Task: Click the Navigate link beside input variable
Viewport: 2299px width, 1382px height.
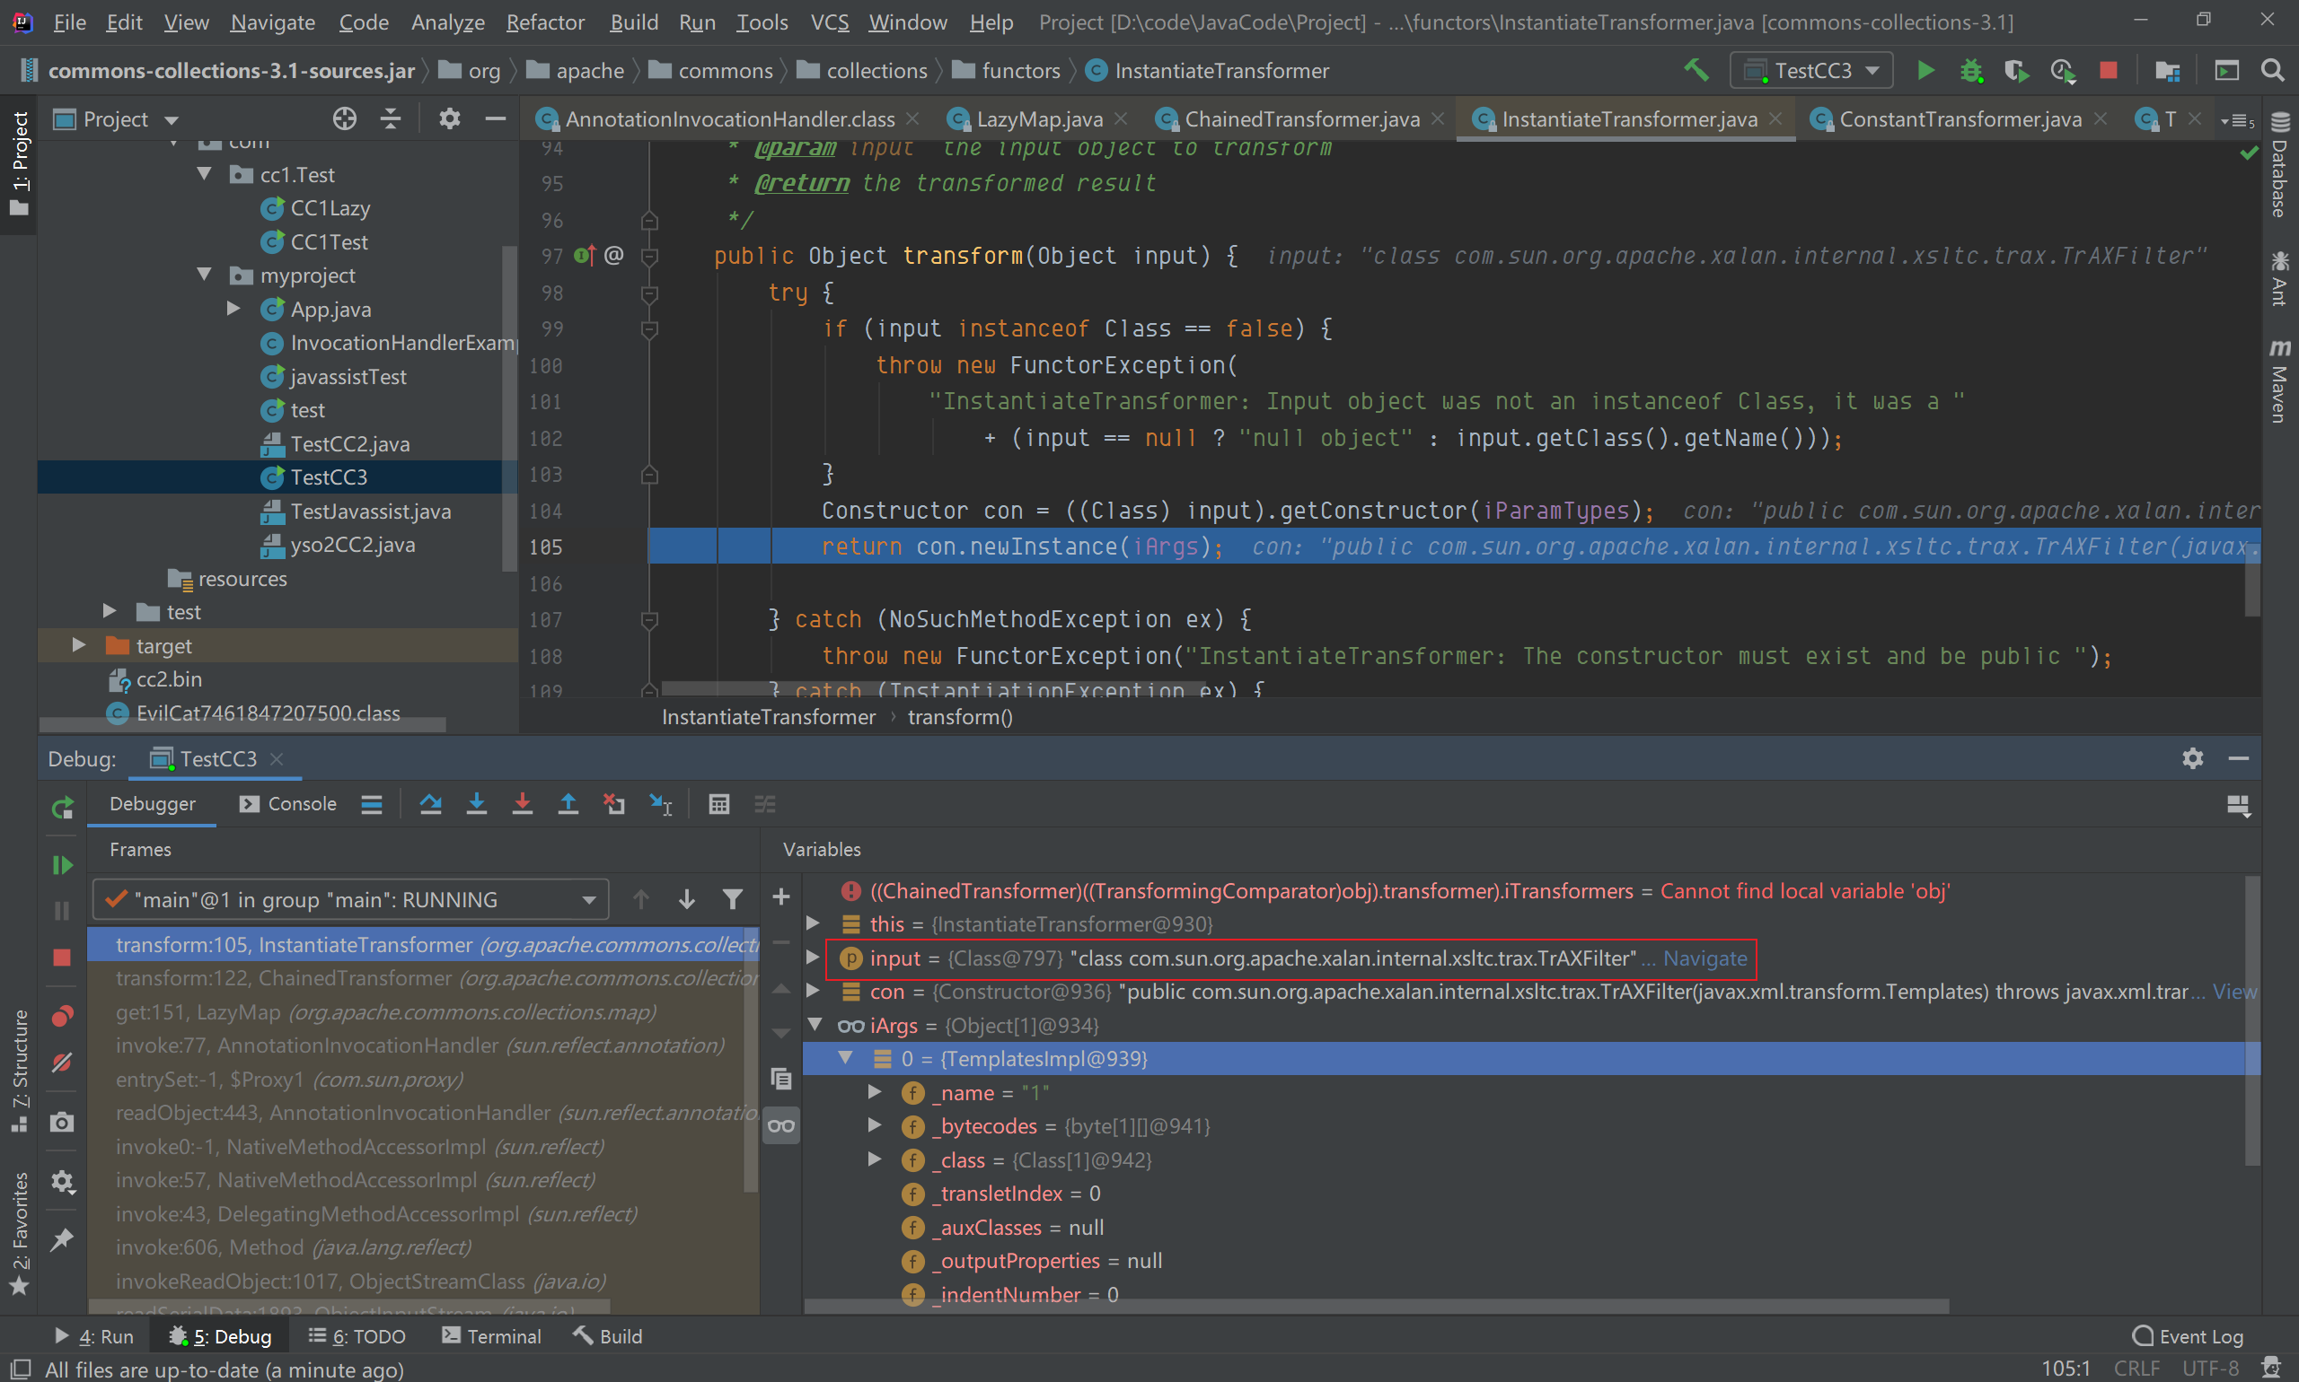Action: click(1704, 958)
